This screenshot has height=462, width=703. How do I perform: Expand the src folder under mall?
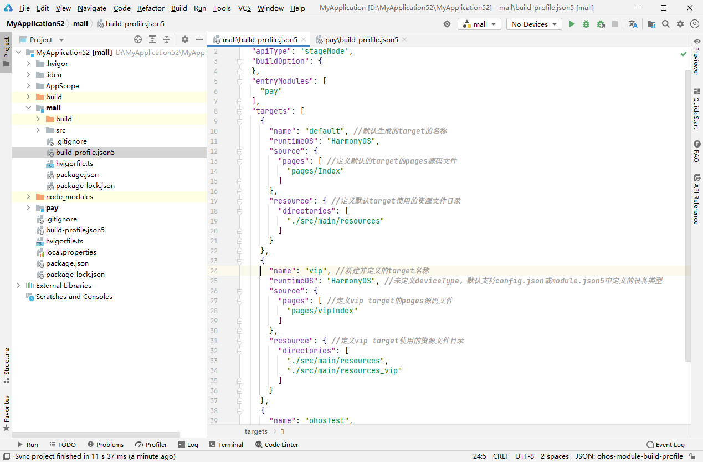(38, 130)
